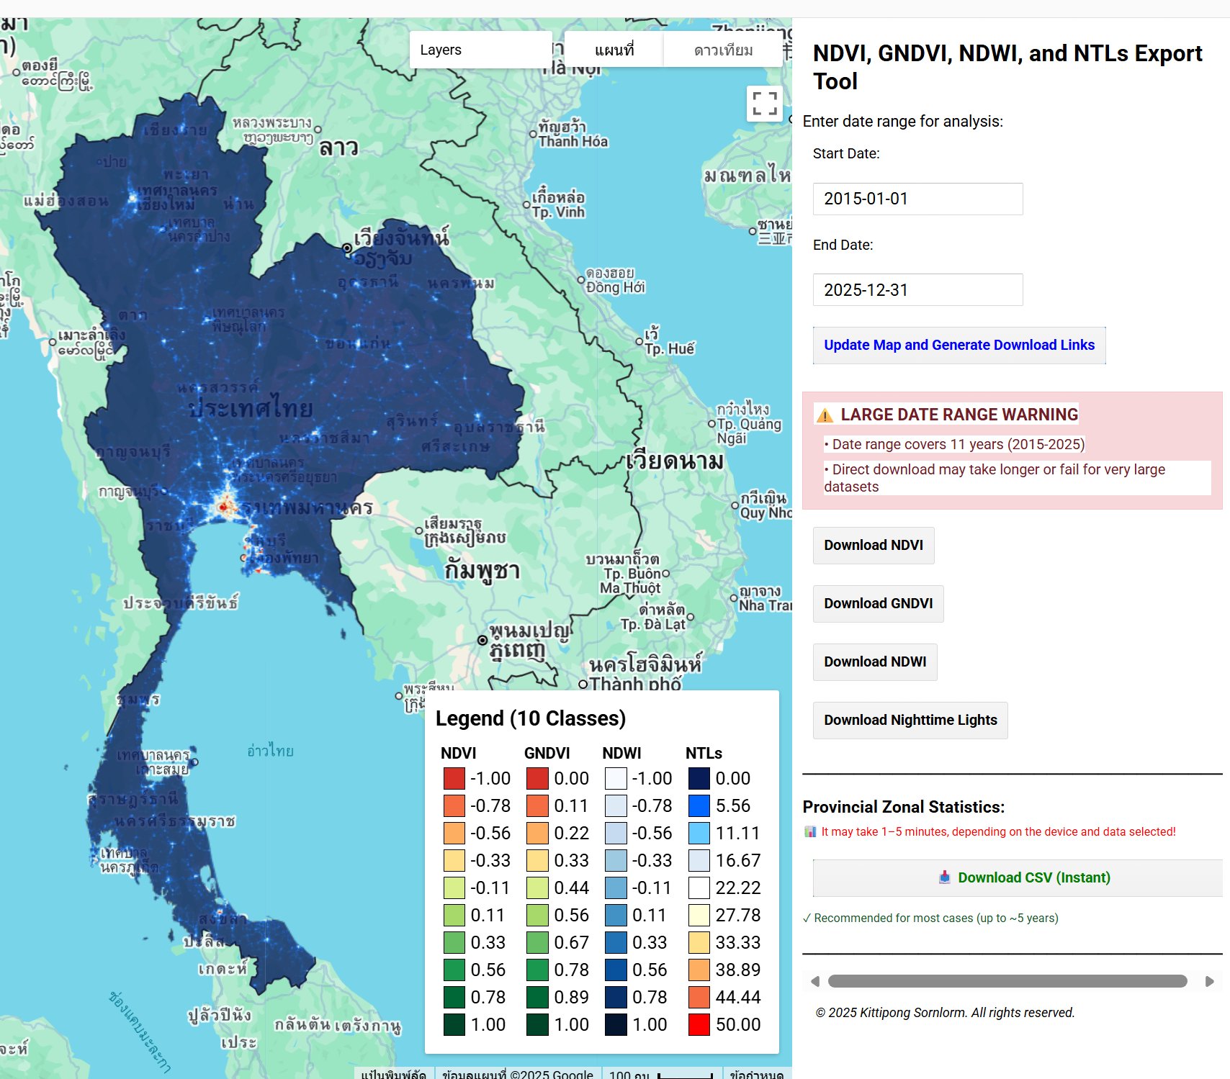This screenshot has height=1079, width=1230.
Task: Click the Thanh Hóa city marker
Action: coord(533,134)
